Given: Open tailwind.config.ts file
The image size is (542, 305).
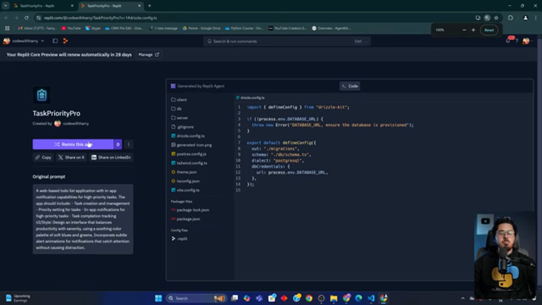Looking at the screenshot, I should [189, 163].
